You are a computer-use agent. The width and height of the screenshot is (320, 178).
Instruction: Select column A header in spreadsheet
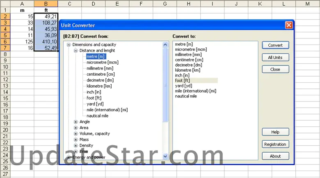(22, 4)
